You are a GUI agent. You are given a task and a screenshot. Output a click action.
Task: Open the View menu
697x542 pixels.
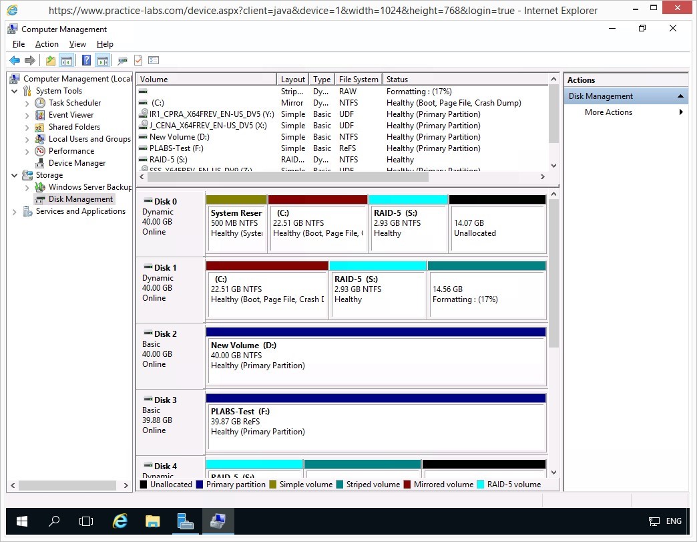coord(77,44)
